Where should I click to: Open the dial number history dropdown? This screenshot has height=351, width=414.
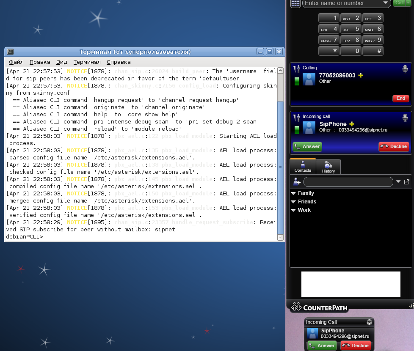[385, 3]
